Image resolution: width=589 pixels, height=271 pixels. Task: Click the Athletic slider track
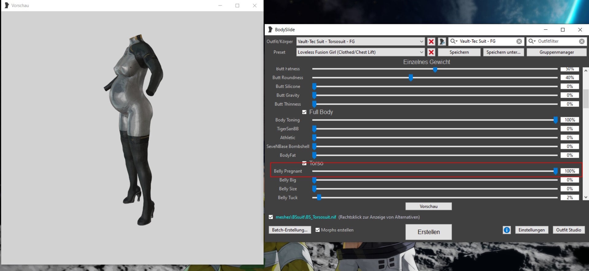coord(435,137)
